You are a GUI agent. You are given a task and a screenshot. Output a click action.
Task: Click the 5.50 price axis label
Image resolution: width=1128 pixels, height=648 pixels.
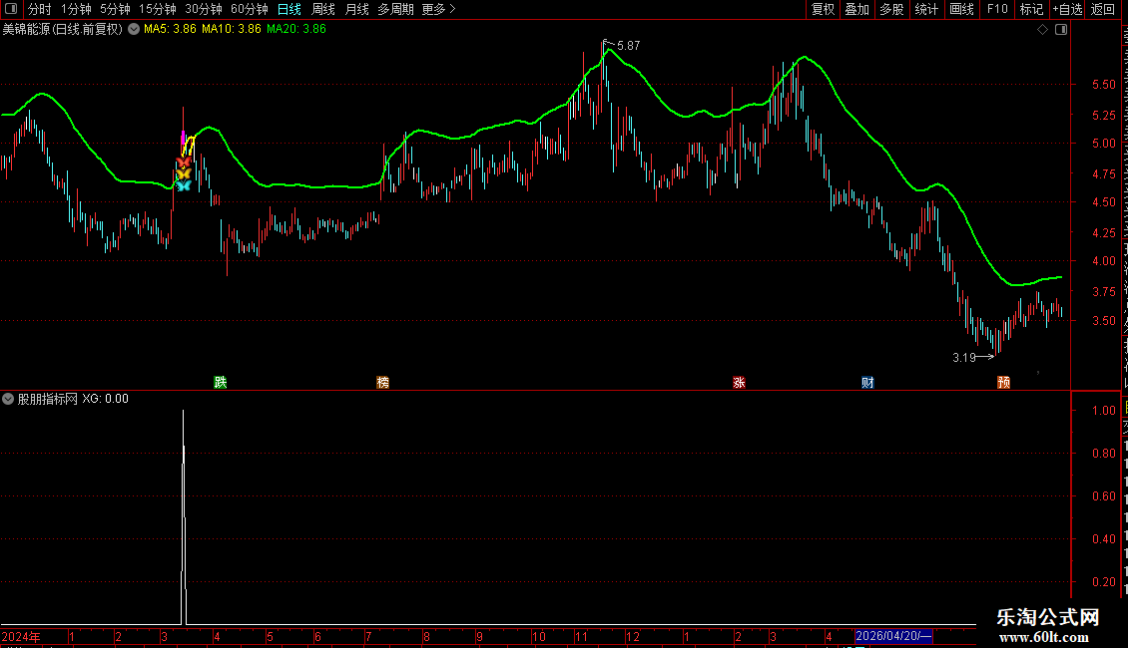(1103, 84)
